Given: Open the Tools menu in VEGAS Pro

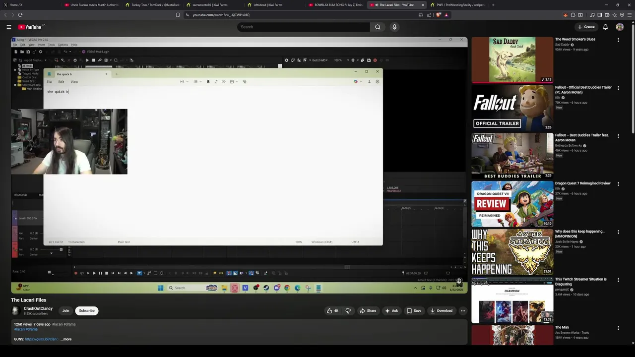Looking at the screenshot, I should pyautogui.click(x=51, y=45).
